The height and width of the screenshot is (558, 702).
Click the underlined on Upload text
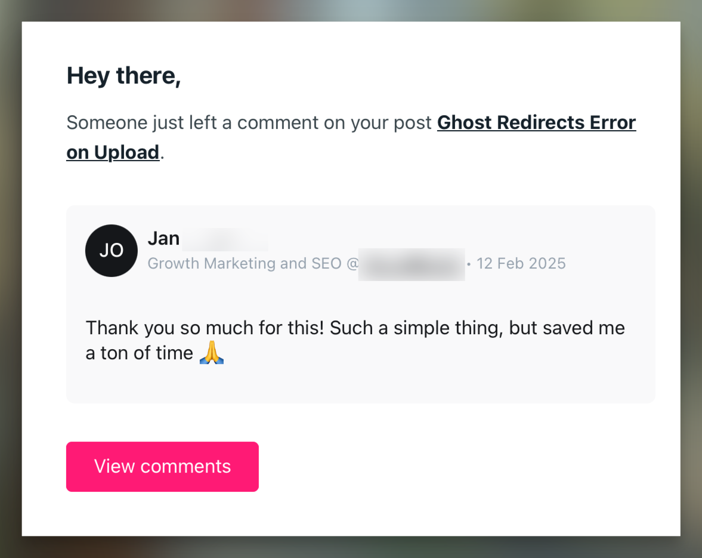[x=112, y=152]
